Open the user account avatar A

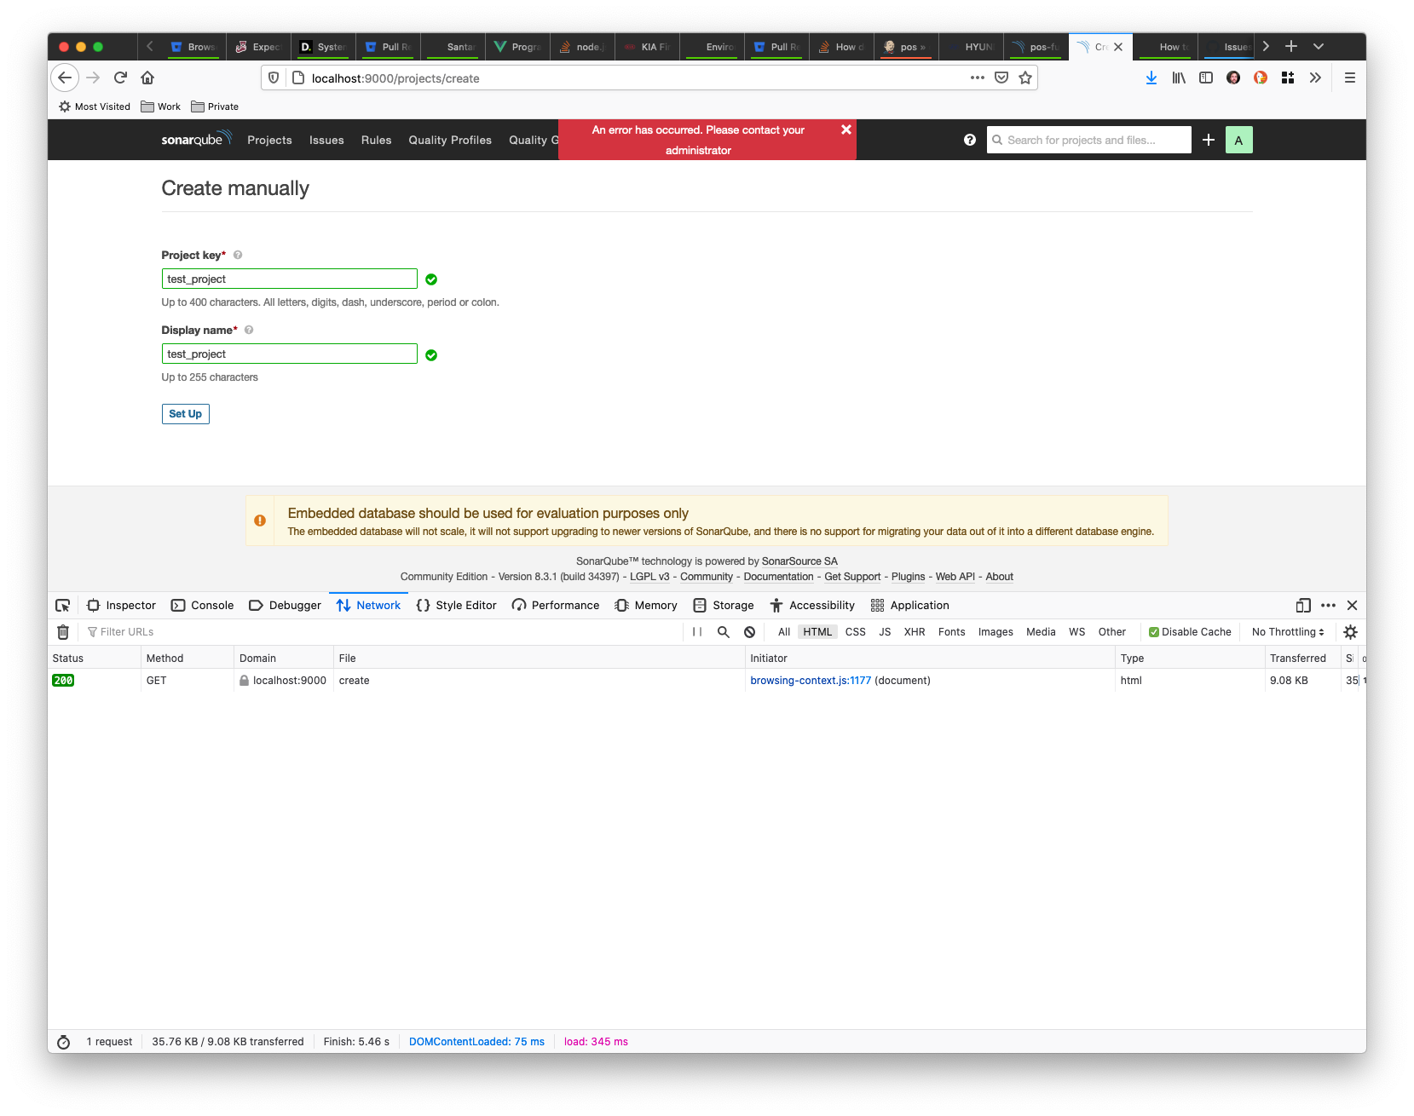pyautogui.click(x=1239, y=140)
